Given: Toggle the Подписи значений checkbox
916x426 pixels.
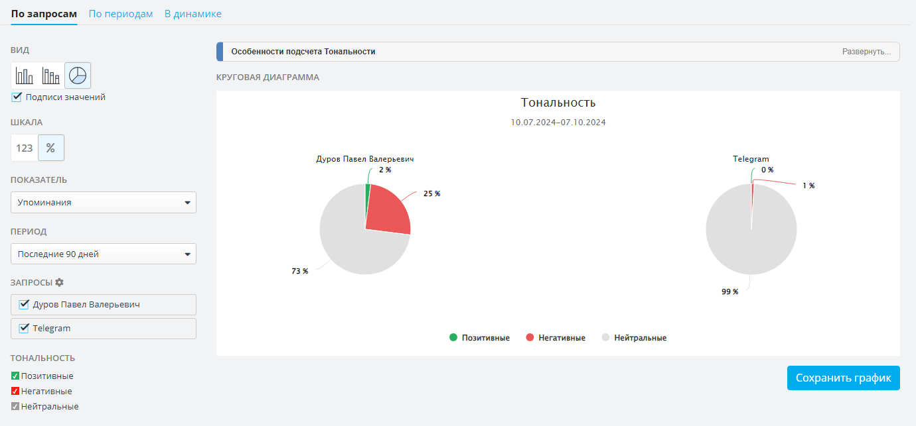Looking at the screenshot, I should pyautogui.click(x=17, y=97).
